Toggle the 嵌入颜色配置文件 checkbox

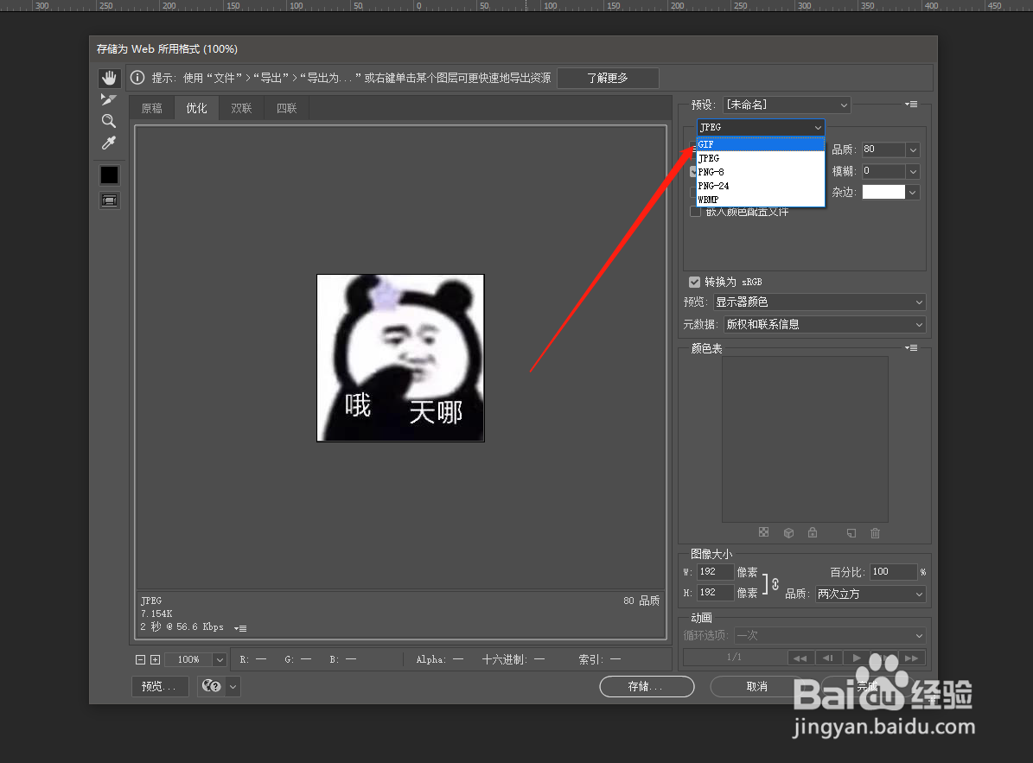coord(695,212)
